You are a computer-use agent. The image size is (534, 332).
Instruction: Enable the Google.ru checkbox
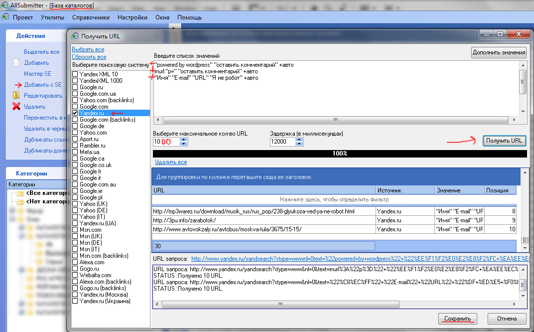(x=75, y=87)
